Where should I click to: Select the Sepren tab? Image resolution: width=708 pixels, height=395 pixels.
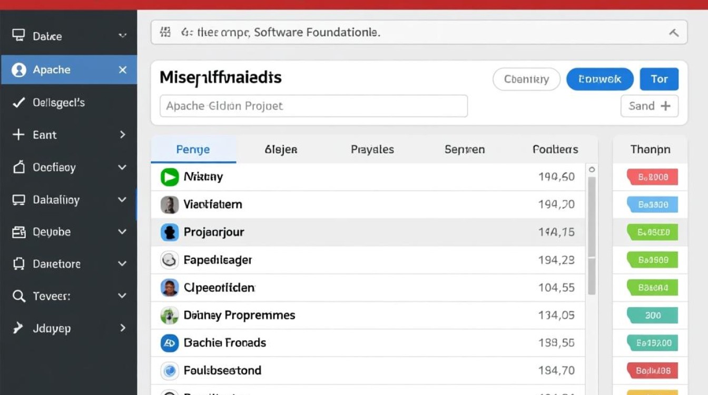[464, 150]
